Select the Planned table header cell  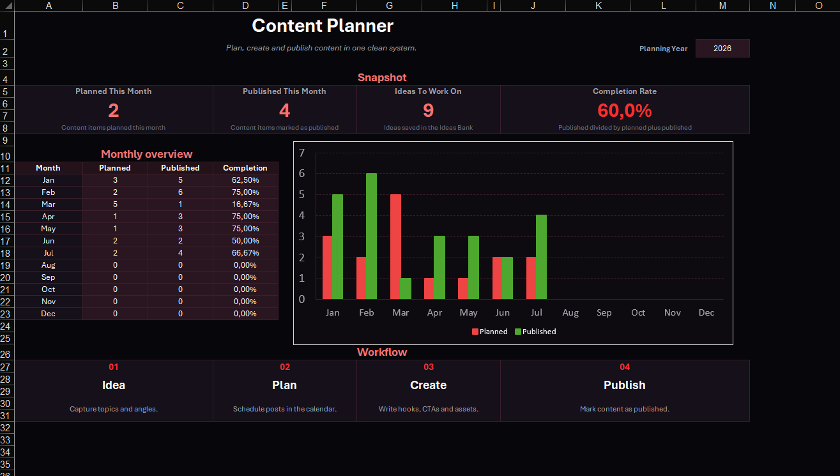pyautogui.click(x=115, y=168)
